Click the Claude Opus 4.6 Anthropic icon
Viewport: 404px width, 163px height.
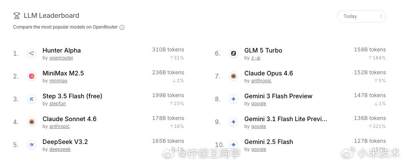tap(234, 76)
